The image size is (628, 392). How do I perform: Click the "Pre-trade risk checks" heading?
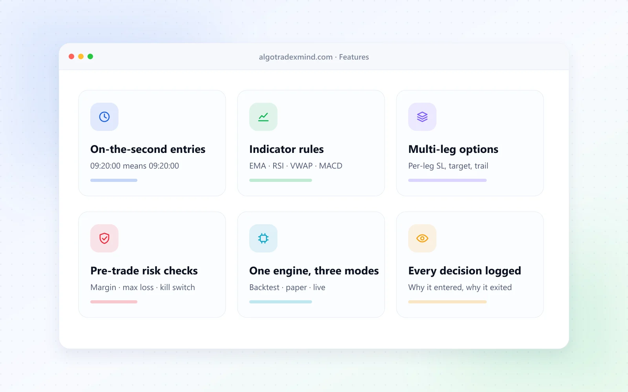pos(144,271)
